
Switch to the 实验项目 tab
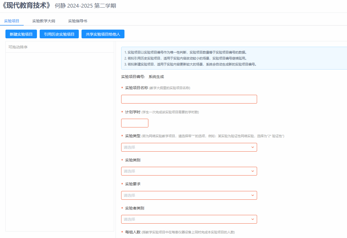pos(12,21)
